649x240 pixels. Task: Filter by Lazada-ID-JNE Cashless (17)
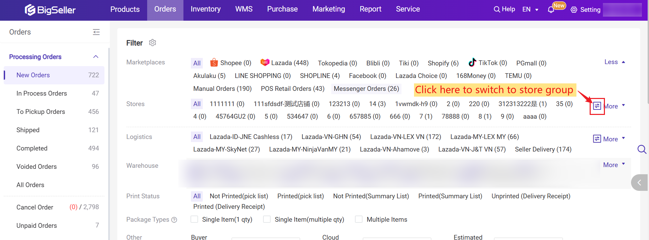(x=251, y=137)
